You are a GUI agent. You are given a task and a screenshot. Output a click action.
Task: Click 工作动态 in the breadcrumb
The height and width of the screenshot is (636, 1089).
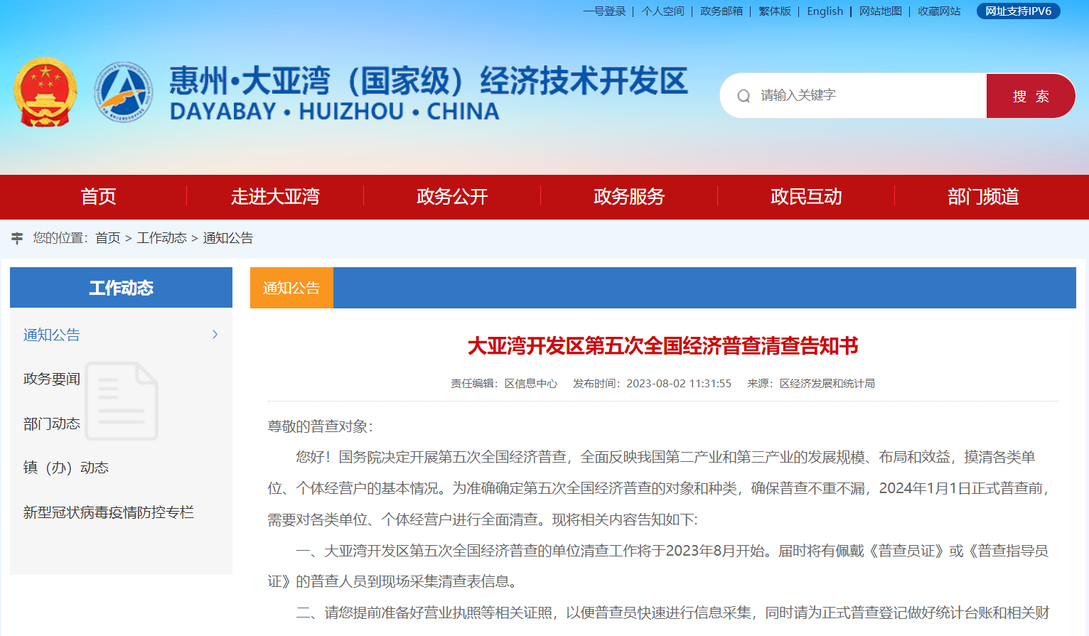pos(161,238)
